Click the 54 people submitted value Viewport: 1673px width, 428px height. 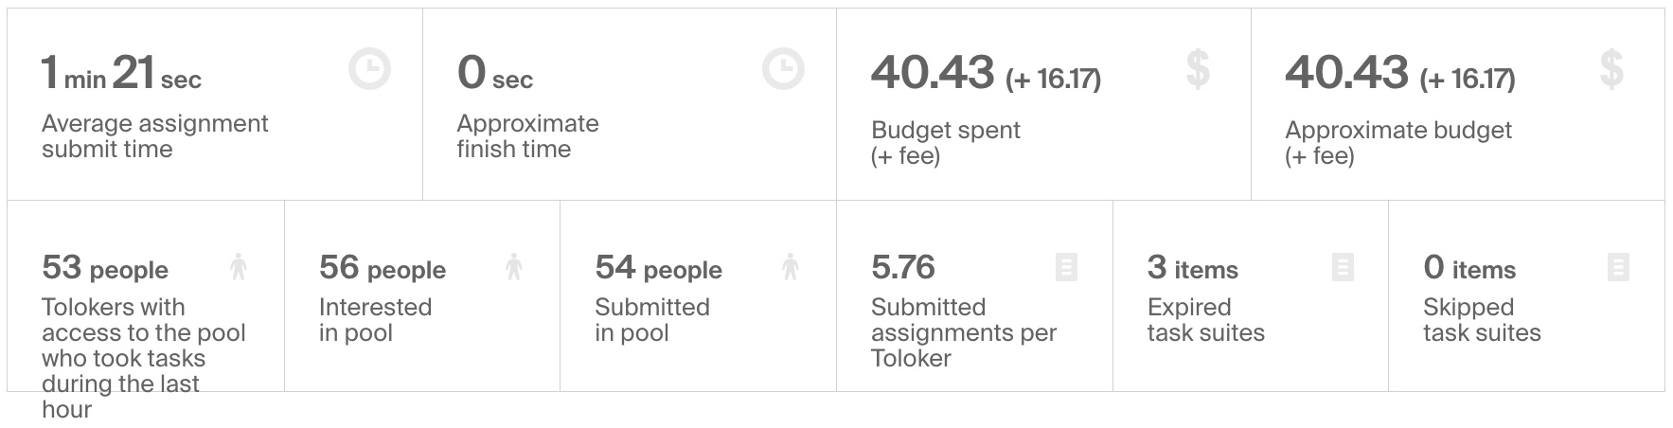(658, 269)
